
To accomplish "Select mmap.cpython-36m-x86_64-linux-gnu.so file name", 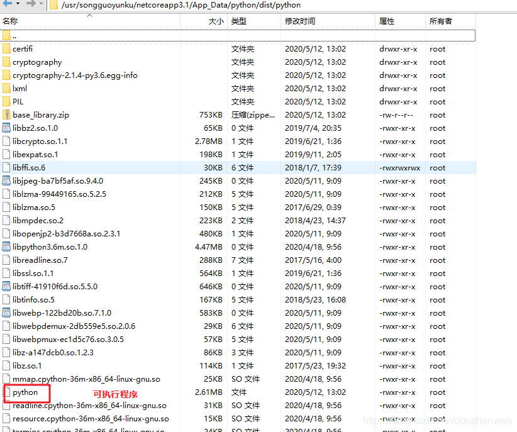I will [86, 379].
